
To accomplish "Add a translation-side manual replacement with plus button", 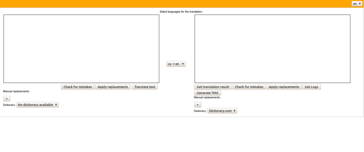I will tap(197, 105).
